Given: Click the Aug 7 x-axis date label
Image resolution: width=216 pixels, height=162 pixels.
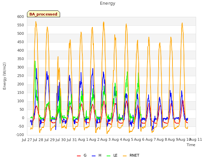Looking at the screenshot, I should (151, 139).
